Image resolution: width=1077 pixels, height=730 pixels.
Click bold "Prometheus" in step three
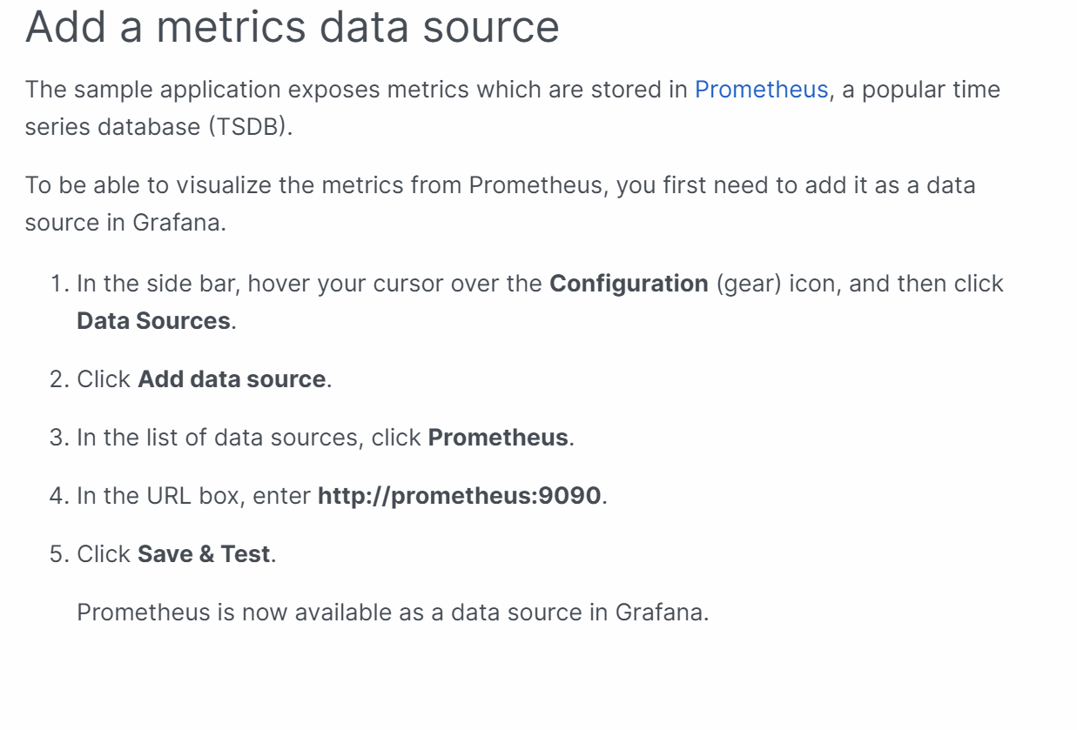click(x=498, y=438)
